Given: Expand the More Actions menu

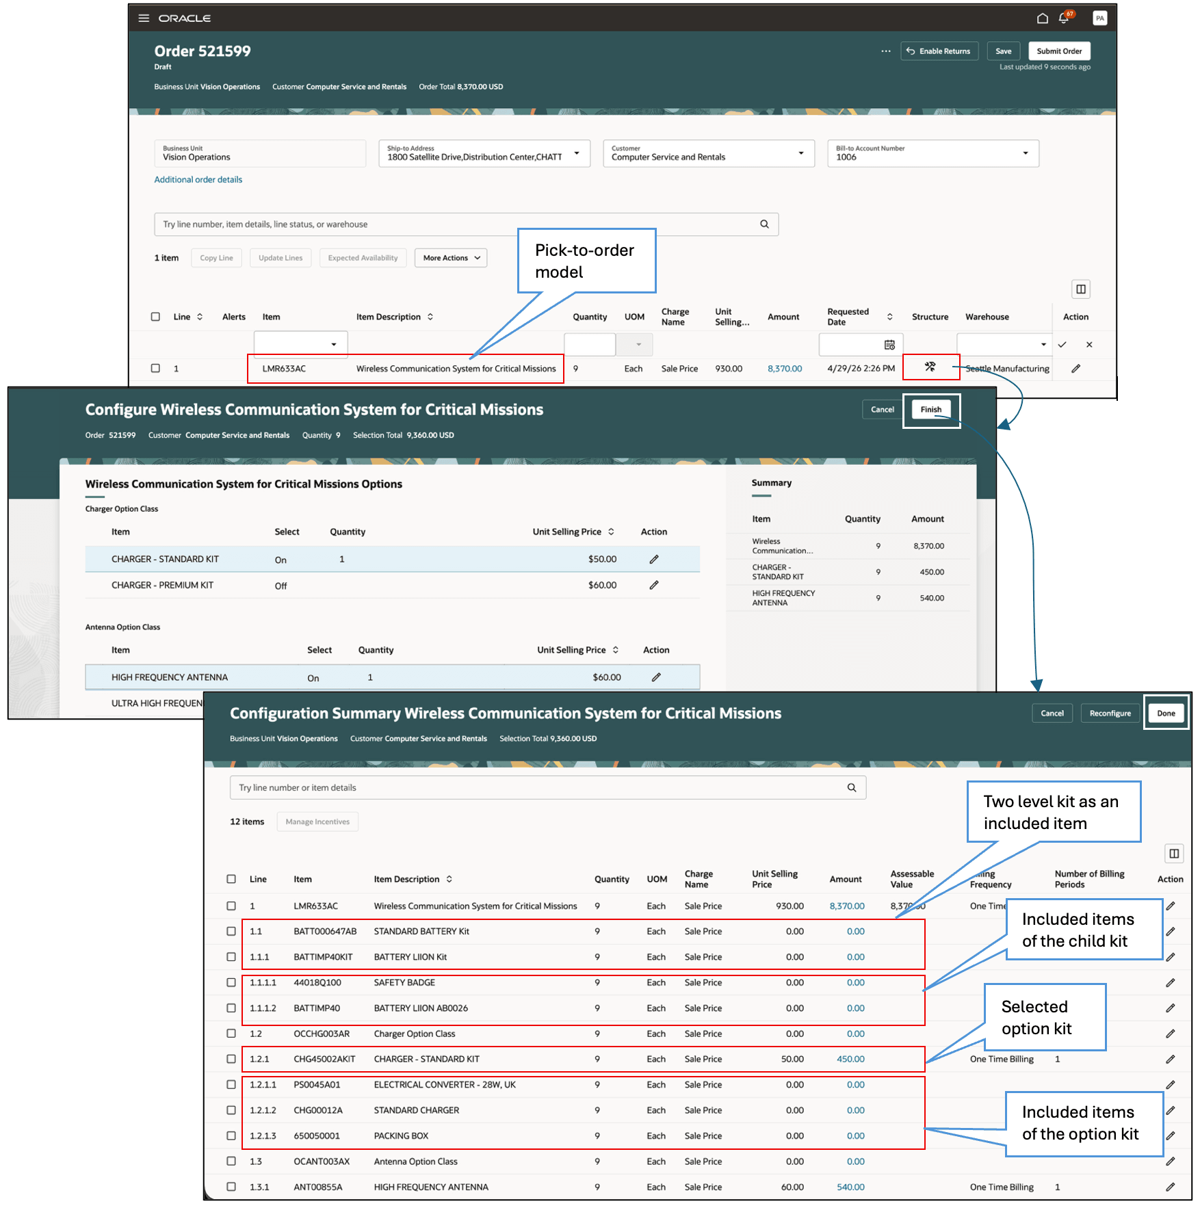Looking at the screenshot, I should click(451, 258).
